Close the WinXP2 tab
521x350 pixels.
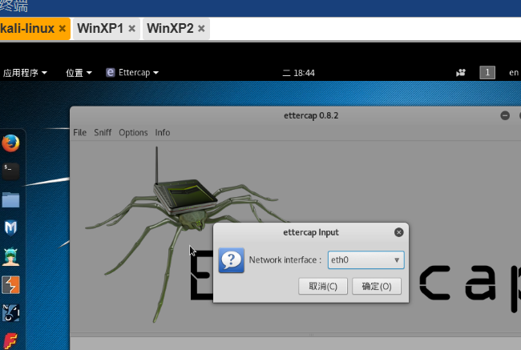201,29
